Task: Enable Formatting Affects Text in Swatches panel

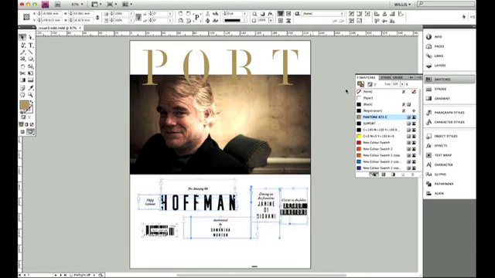Action: click(374, 84)
